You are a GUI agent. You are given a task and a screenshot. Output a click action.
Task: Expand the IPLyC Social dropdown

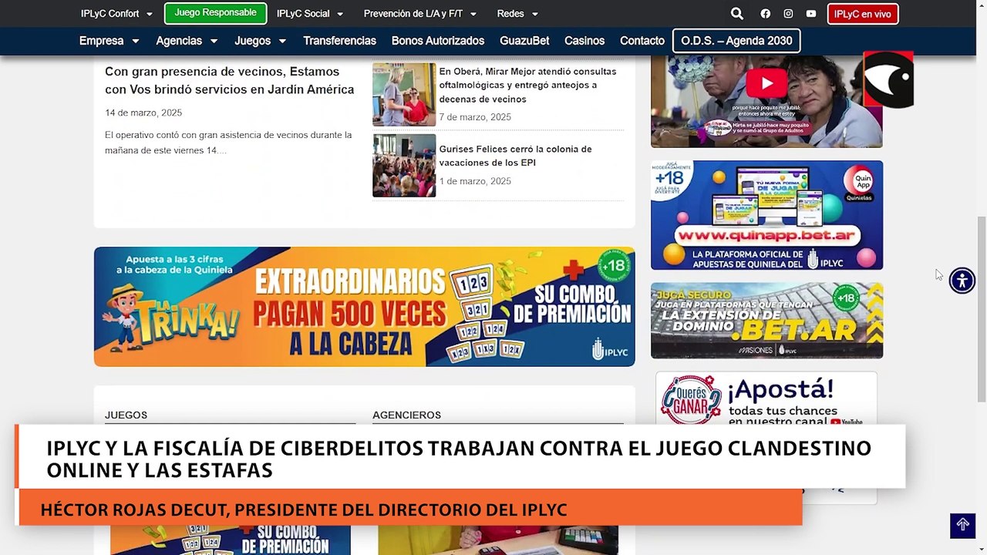310,14
